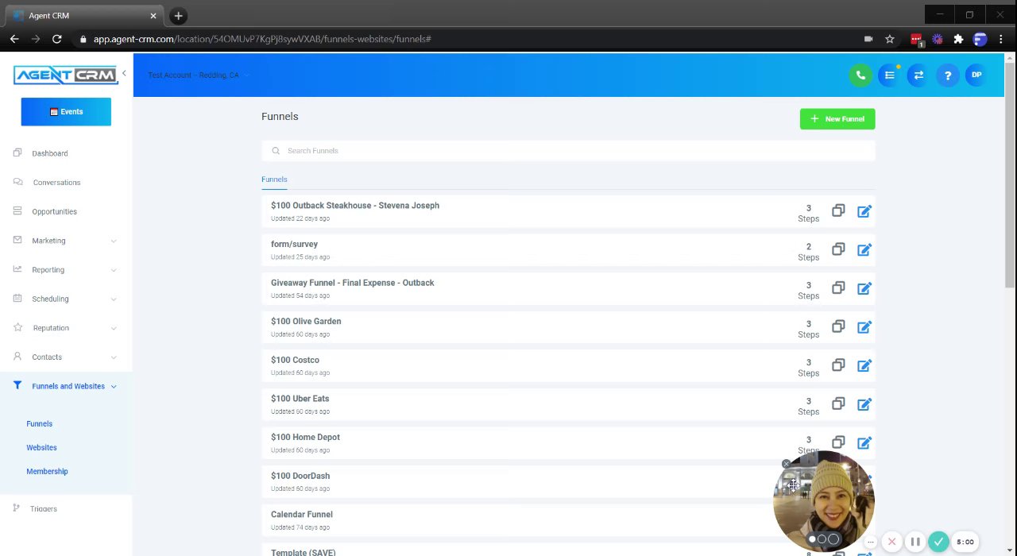Close the Agent CRM browser tab

pyautogui.click(x=153, y=16)
